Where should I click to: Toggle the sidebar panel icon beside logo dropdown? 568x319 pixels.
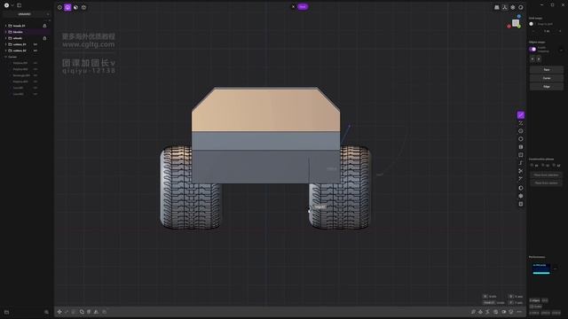click(x=20, y=5)
